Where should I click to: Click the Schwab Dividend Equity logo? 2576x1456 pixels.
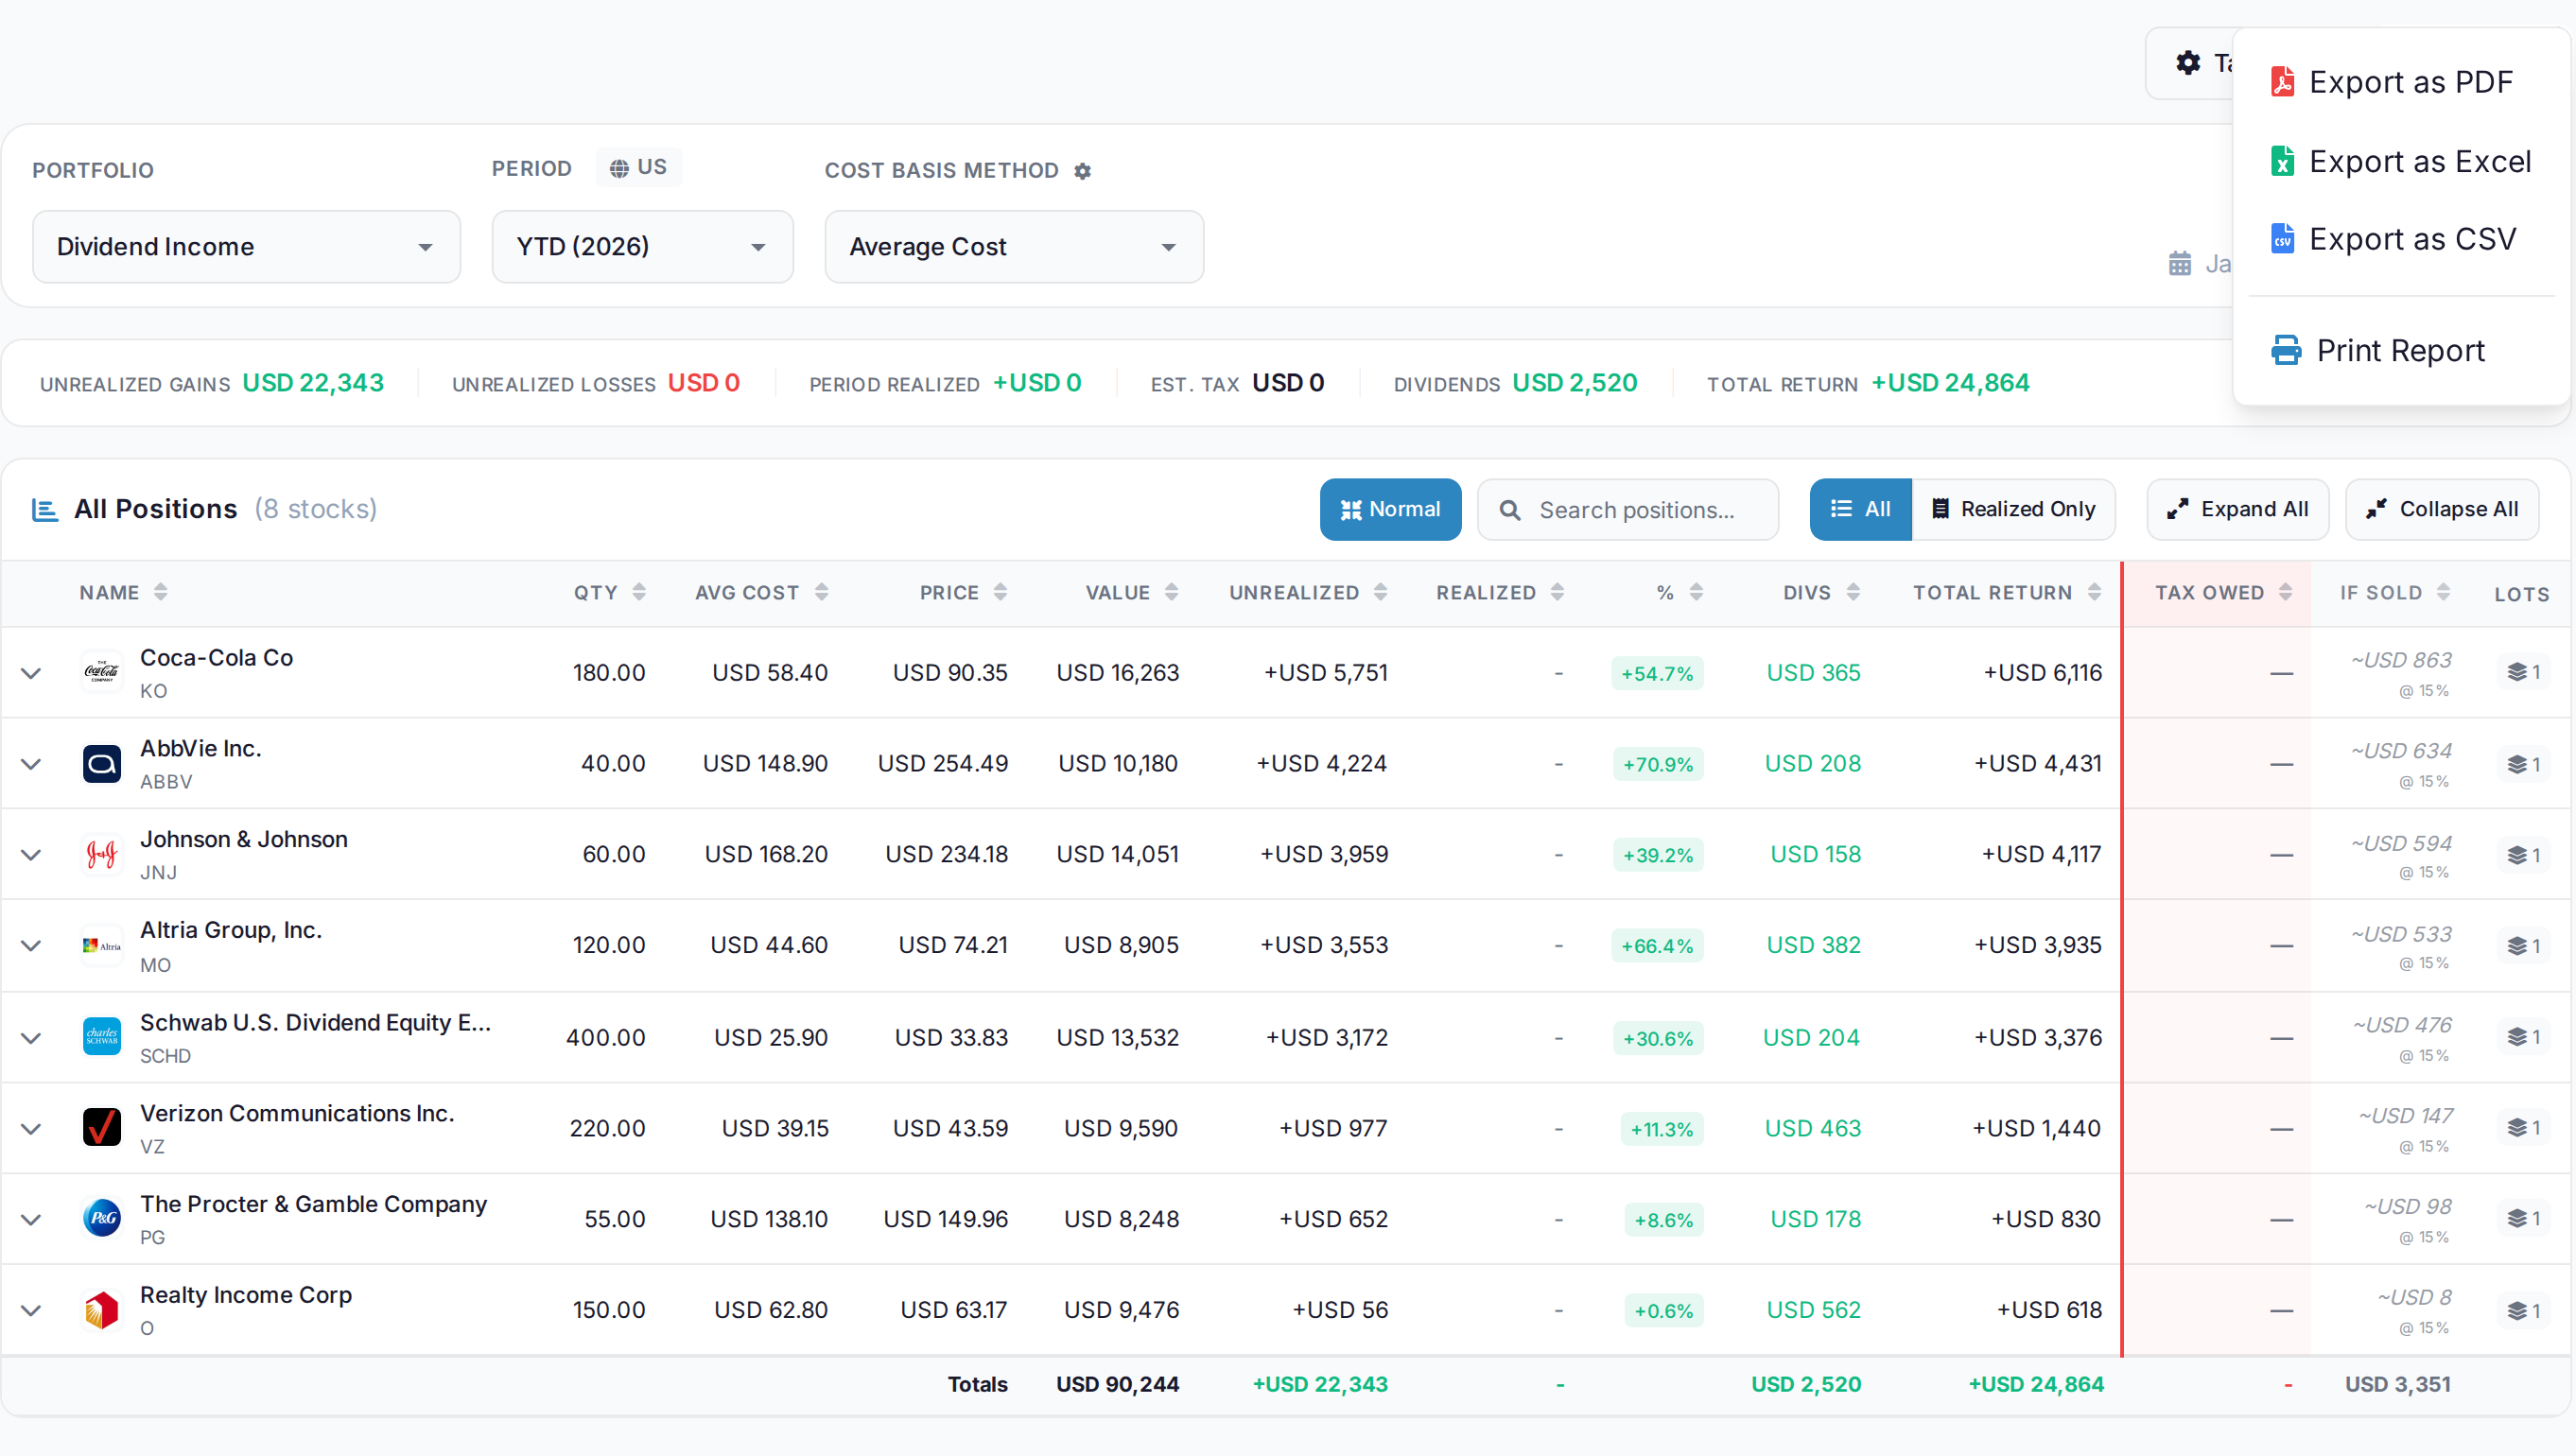tap(102, 1037)
